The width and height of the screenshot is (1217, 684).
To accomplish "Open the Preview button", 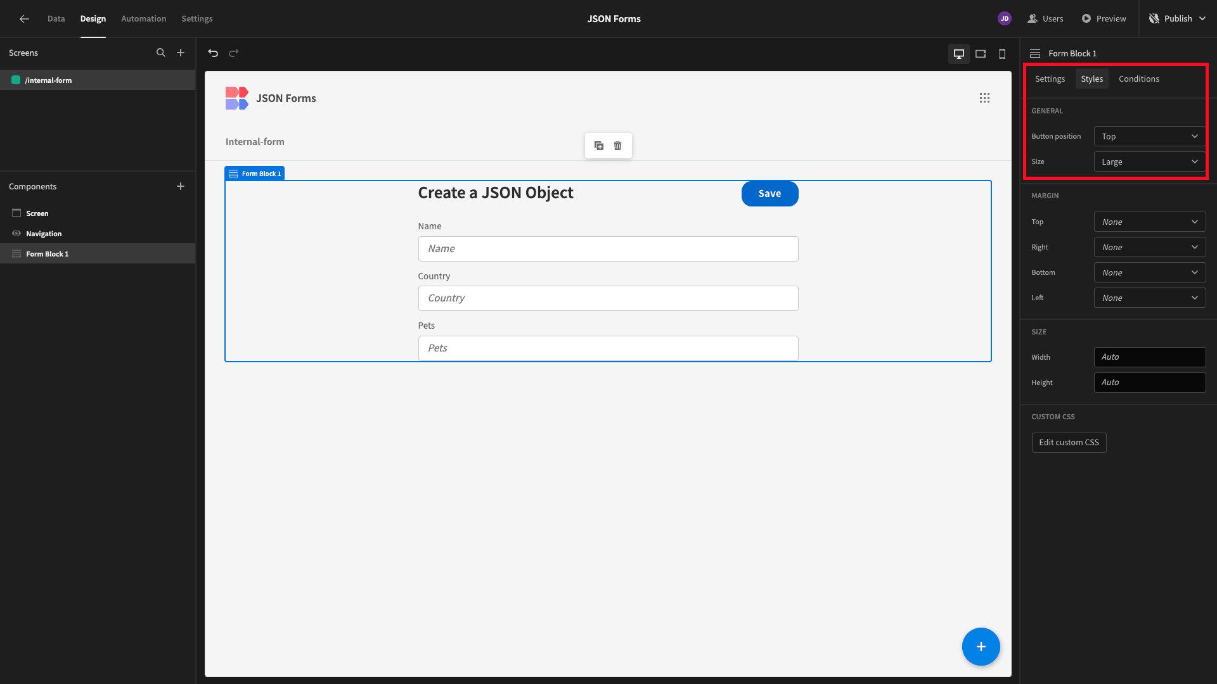I will (x=1104, y=19).
